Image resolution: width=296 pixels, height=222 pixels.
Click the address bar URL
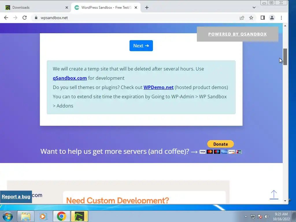[x=54, y=18]
